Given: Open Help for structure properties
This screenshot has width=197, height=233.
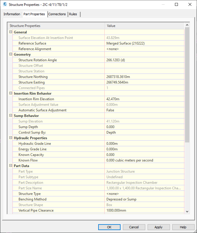Looking at the screenshot, I should 183,227.
